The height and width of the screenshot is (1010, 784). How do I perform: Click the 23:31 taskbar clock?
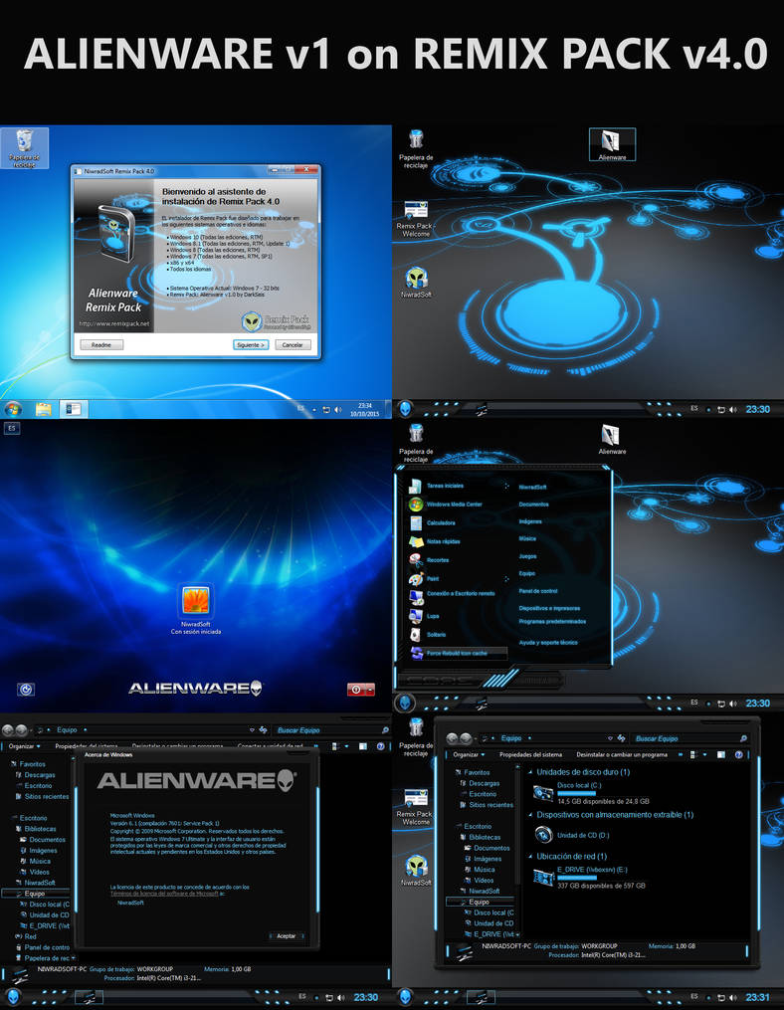click(x=757, y=997)
